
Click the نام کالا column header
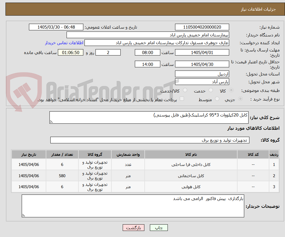[191, 154]
